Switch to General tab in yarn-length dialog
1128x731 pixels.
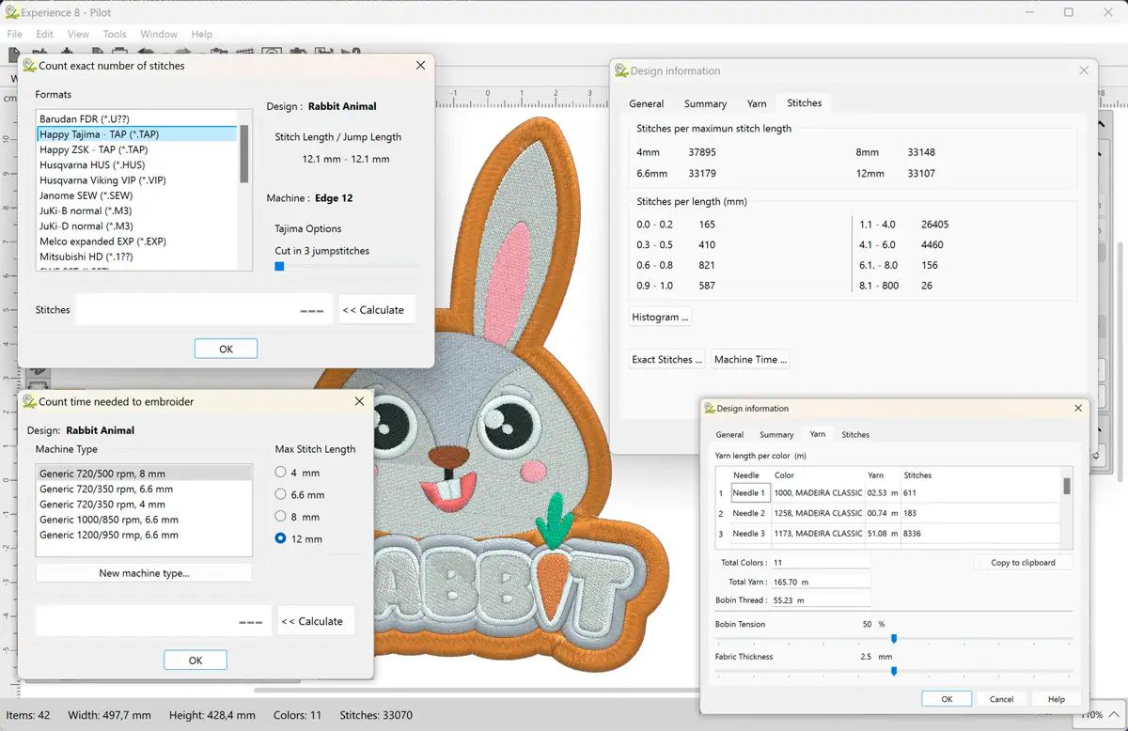pyautogui.click(x=729, y=435)
